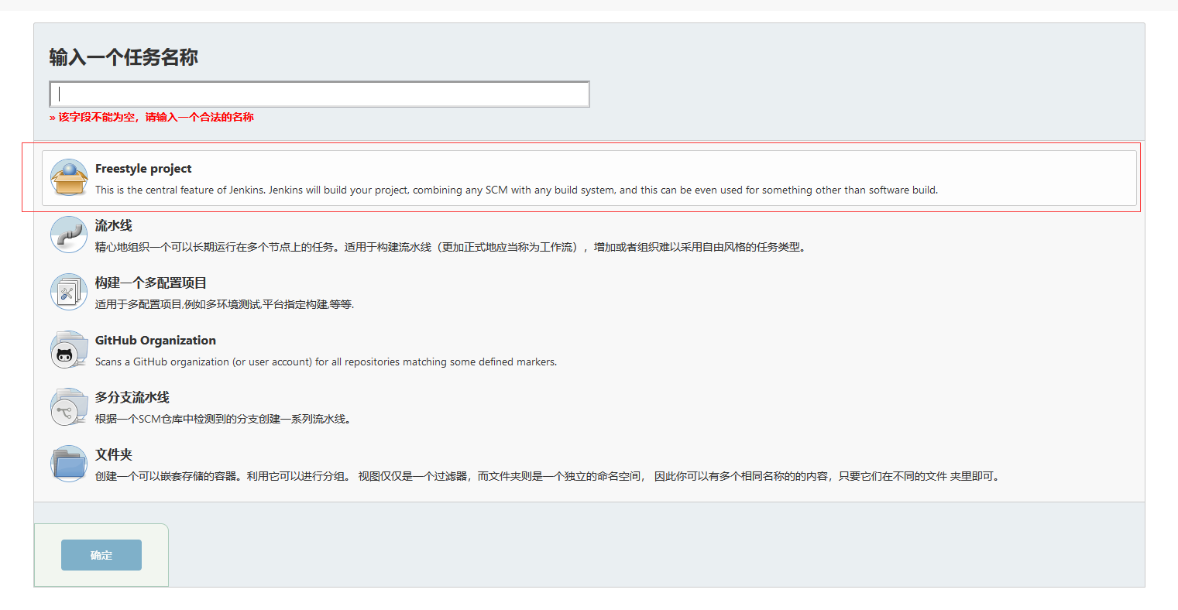The image size is (1178, 610).
Task: Select the GitHub Organization title
Action: pyautogui.click(x=156, y=341)
